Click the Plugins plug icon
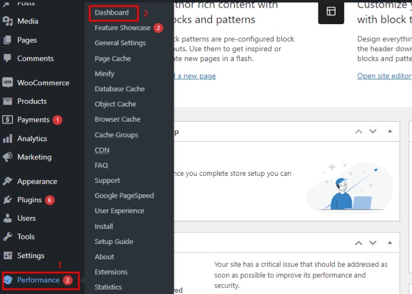Viewport: 412px width, 294px height. click(x=7, y=200)
